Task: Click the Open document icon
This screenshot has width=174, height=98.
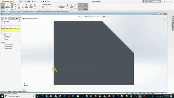Action: [x=26, y=1]
